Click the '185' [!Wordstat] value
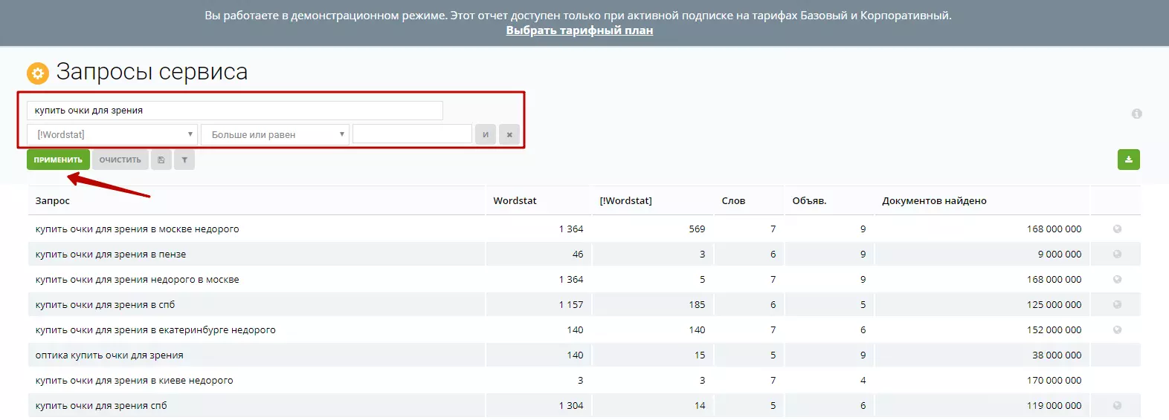 point(697,305)
